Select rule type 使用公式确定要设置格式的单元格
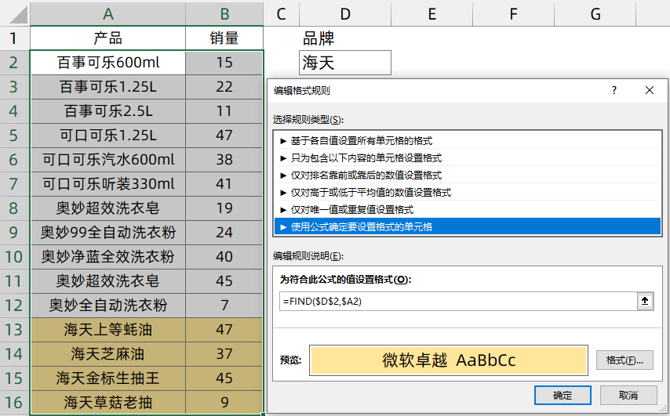 pyautogui.click(x=468, y=226)
